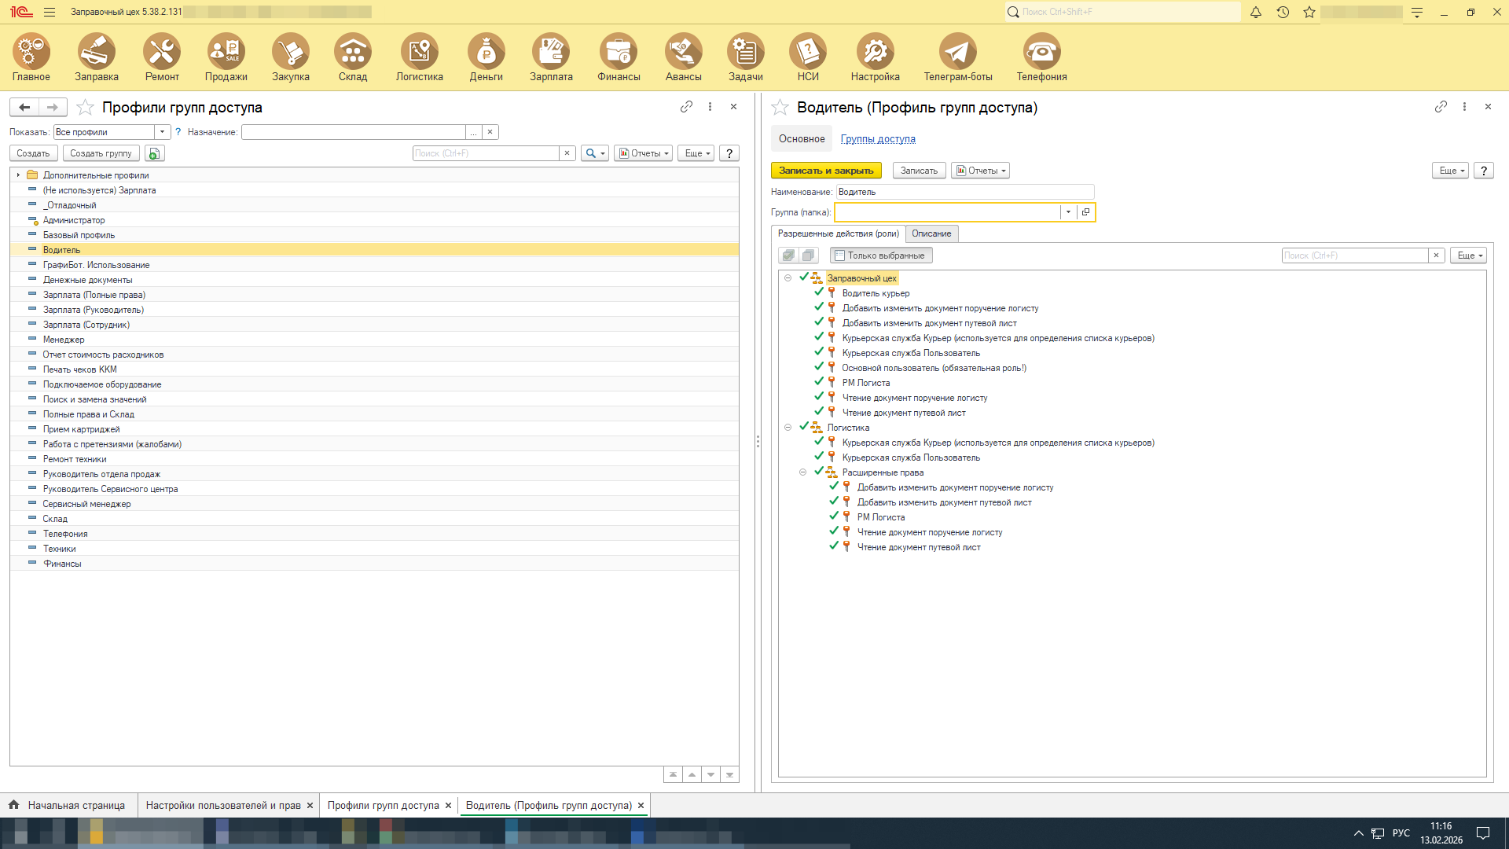Uncheck the Водитель курьер role
This screenshot has width=1509, height=849.
point(819,292)
